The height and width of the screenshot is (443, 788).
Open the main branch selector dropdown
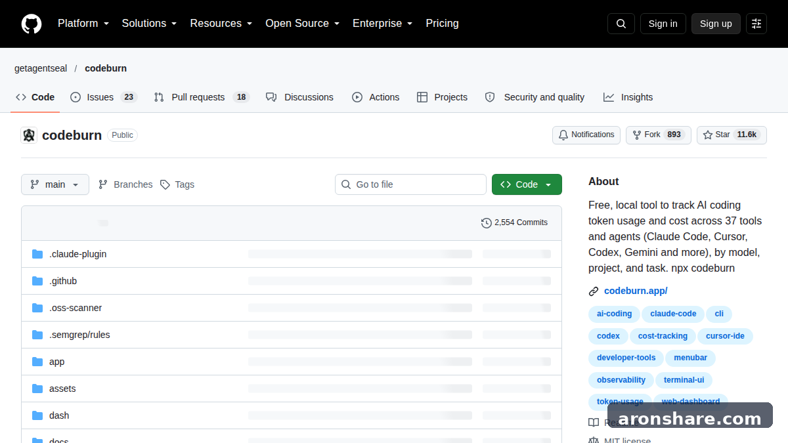tap(55, 184)
